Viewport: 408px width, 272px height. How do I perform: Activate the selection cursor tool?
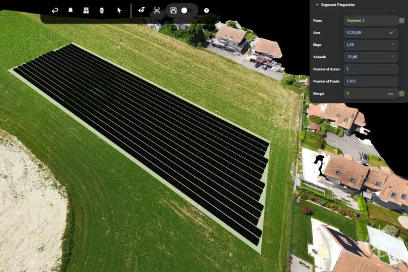118,10
